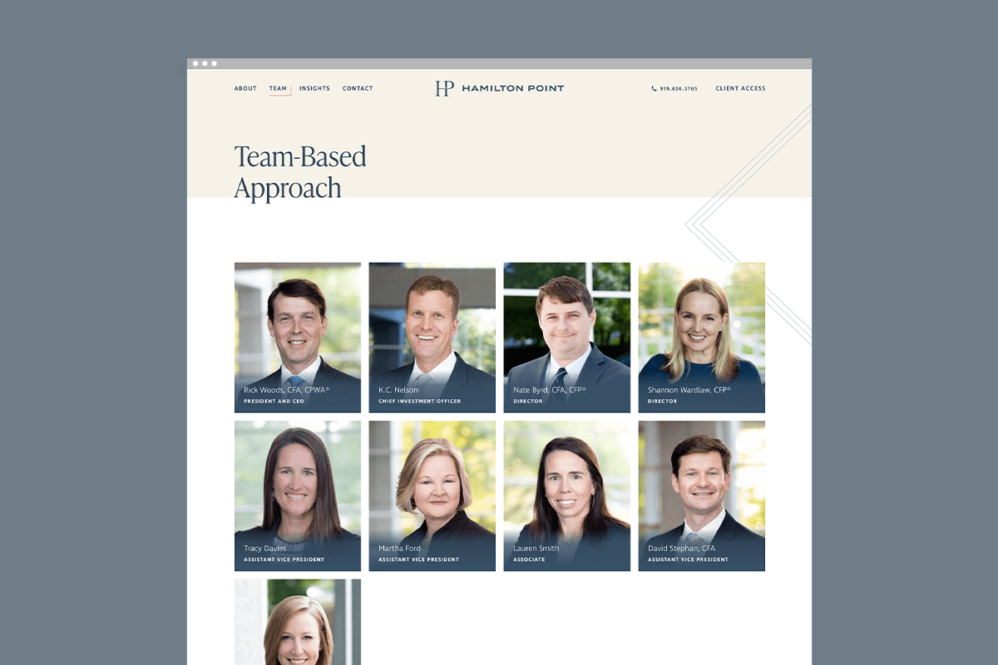Go to the Insights page
This screenshot has height=665, width=998.
pos(314,88)
